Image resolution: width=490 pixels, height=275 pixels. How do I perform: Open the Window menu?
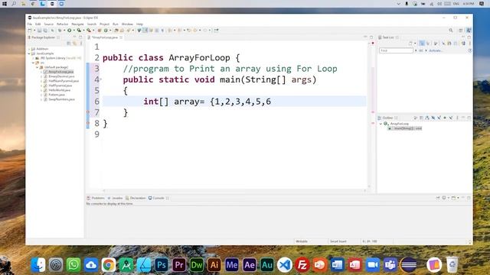(127, 24)
